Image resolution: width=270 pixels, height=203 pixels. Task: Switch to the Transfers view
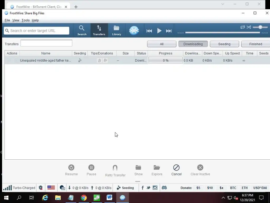coord(99,30)
